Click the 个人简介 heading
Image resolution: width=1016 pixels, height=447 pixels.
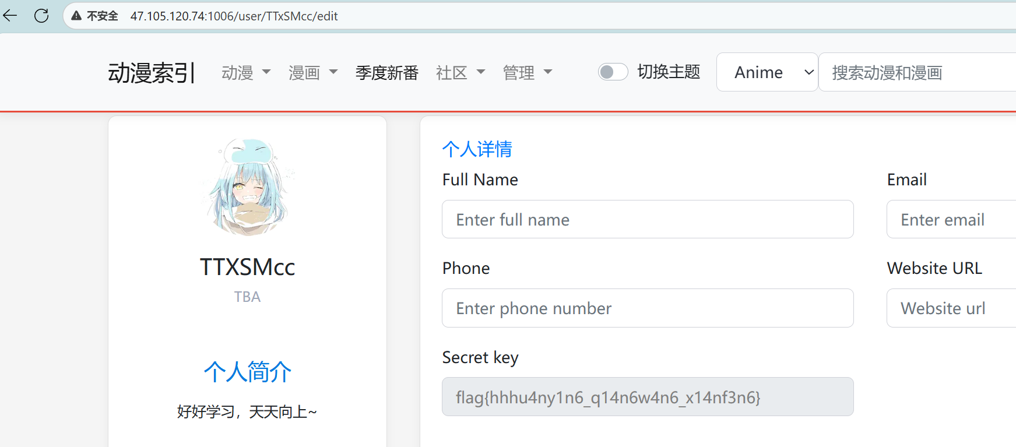[248, 371]
